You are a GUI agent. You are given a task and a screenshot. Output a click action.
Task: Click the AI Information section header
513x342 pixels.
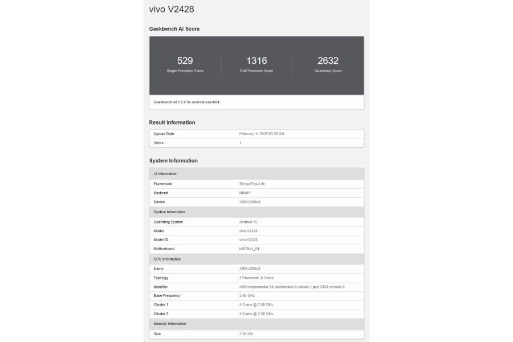(x=165, y=174)
